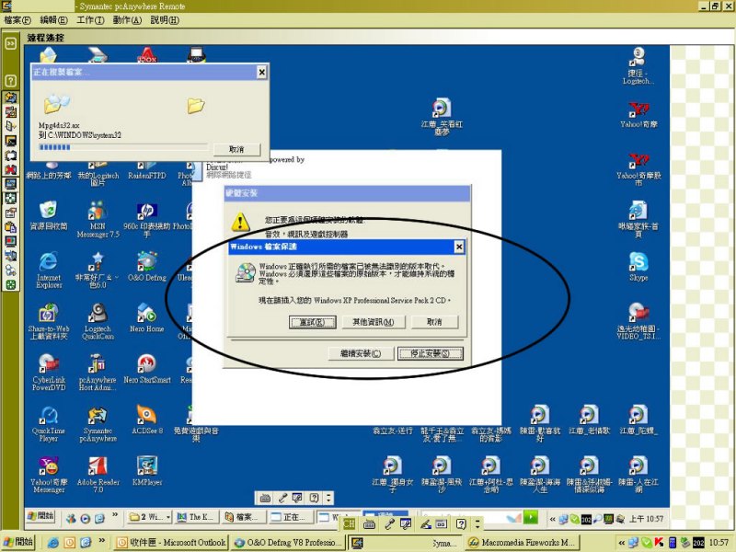Expand hidden icons in remote system tray
Viewport: 736px width, 552px height.
553,519
